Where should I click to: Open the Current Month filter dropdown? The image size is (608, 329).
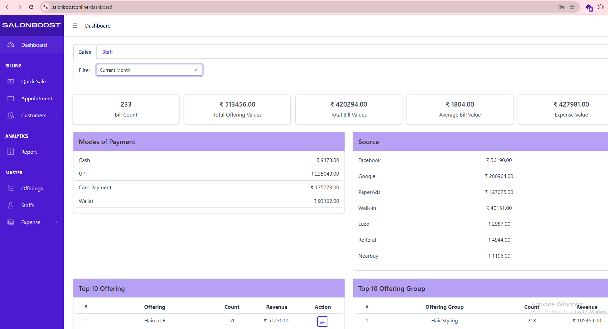(150, 70)
